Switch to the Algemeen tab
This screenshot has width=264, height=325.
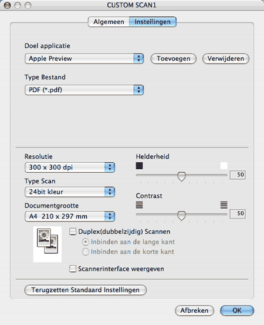pos(109,22)
